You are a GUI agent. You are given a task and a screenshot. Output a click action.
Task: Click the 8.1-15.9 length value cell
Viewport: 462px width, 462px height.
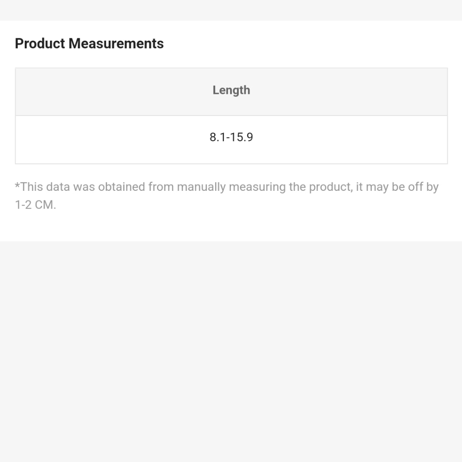click(231, 140)
